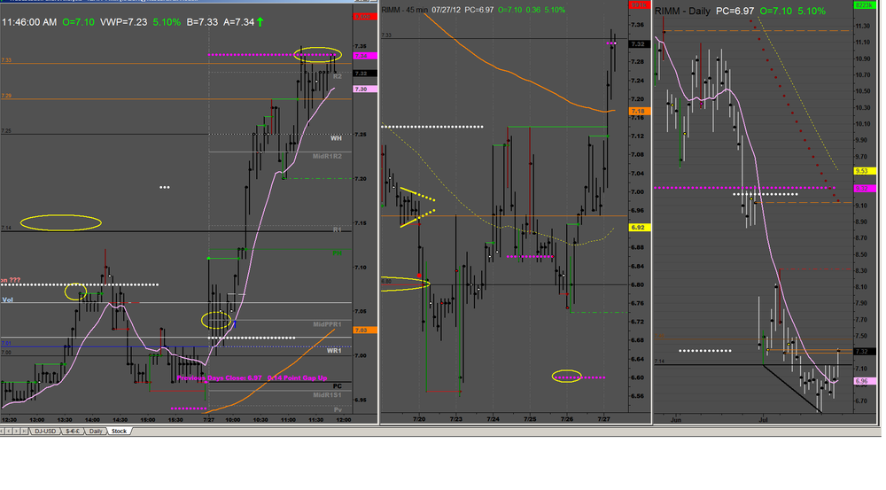Click previous tab arrow in tab bar
The image size is (886, 490).
tap(10, 432)
